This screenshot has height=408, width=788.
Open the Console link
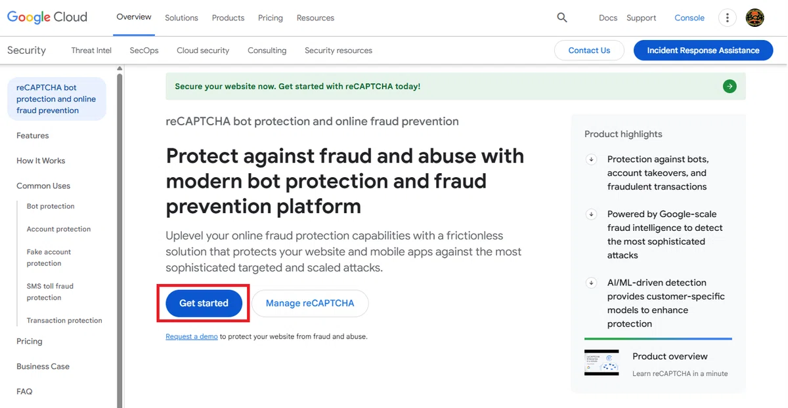coord(689,18)
